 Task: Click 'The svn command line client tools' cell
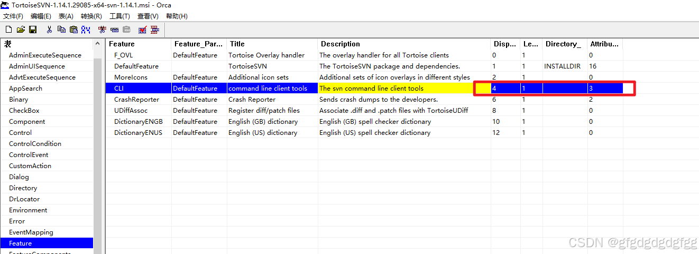(404, 89)
